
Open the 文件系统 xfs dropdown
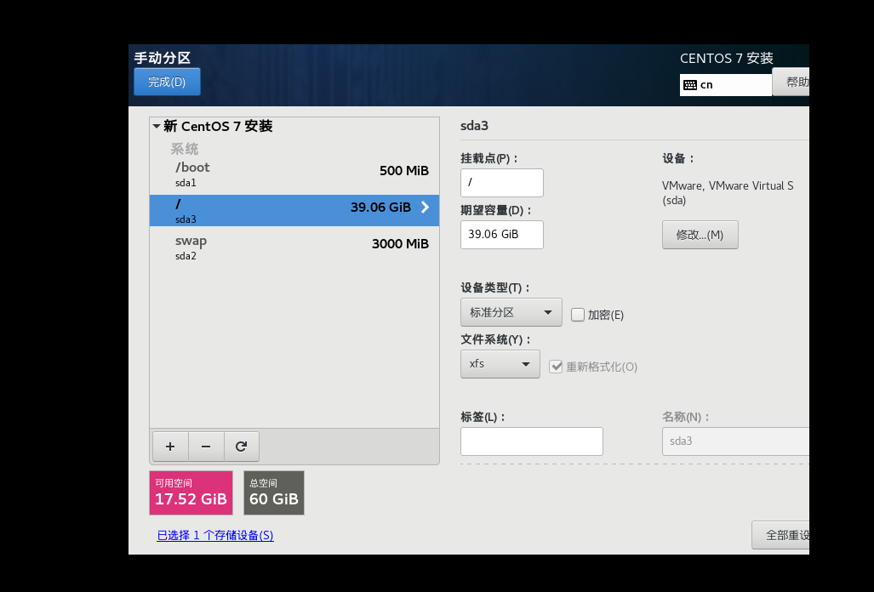click(500, 364)
